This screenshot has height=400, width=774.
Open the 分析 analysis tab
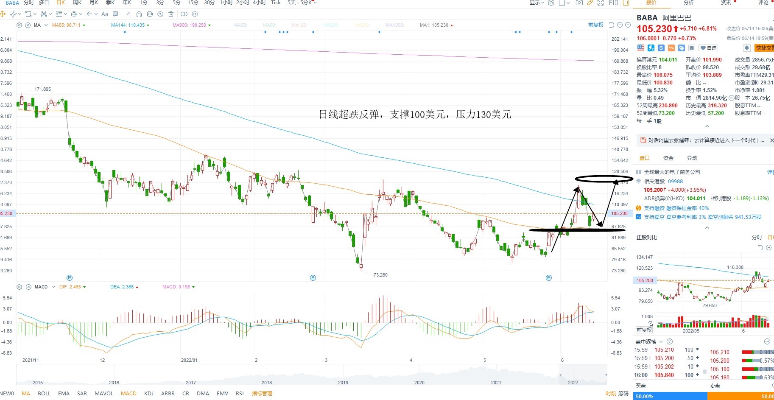[689, 3]
